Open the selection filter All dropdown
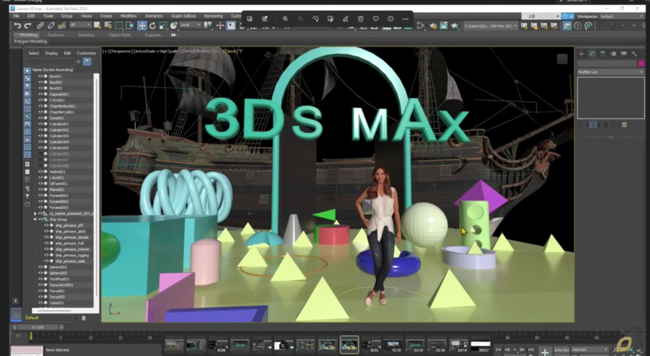This screenshot has width=650, height=356. (80, 25)
